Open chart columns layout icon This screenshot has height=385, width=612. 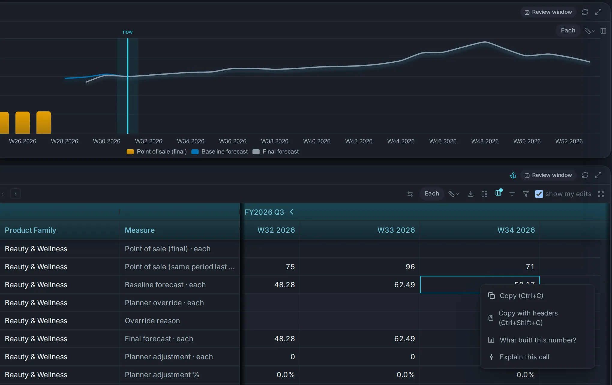coord(603,31)
